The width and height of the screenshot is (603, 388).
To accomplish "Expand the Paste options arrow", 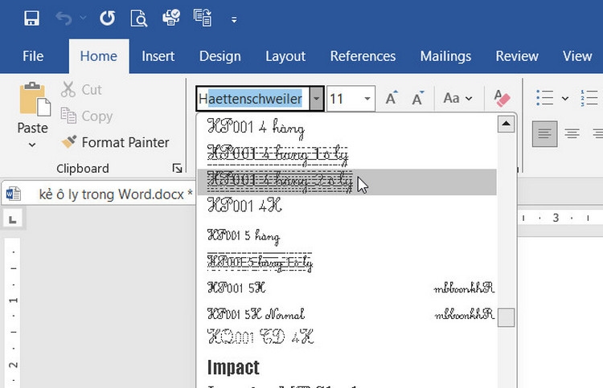I will click(32, 145).
